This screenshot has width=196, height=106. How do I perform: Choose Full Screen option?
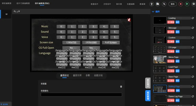111,42
